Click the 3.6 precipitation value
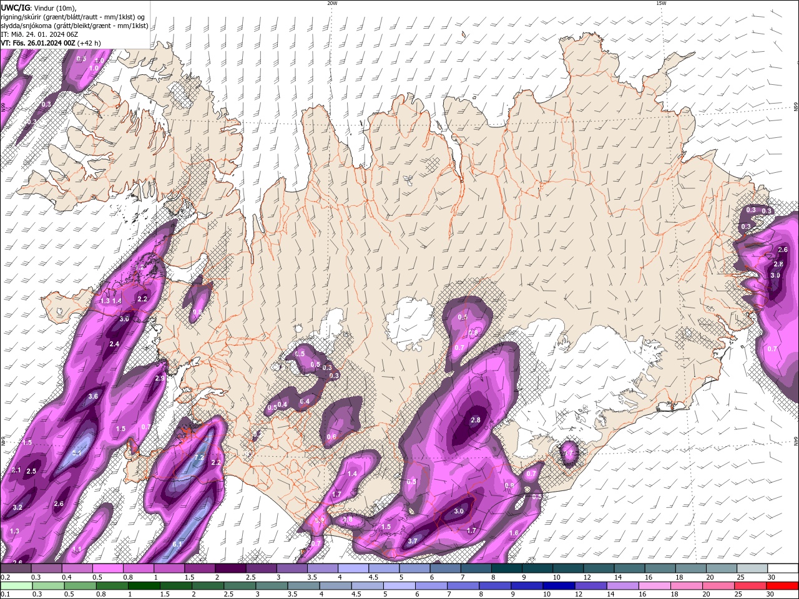Image resolution: width=799 pixels, height=599 pixels. coord(93,396)
